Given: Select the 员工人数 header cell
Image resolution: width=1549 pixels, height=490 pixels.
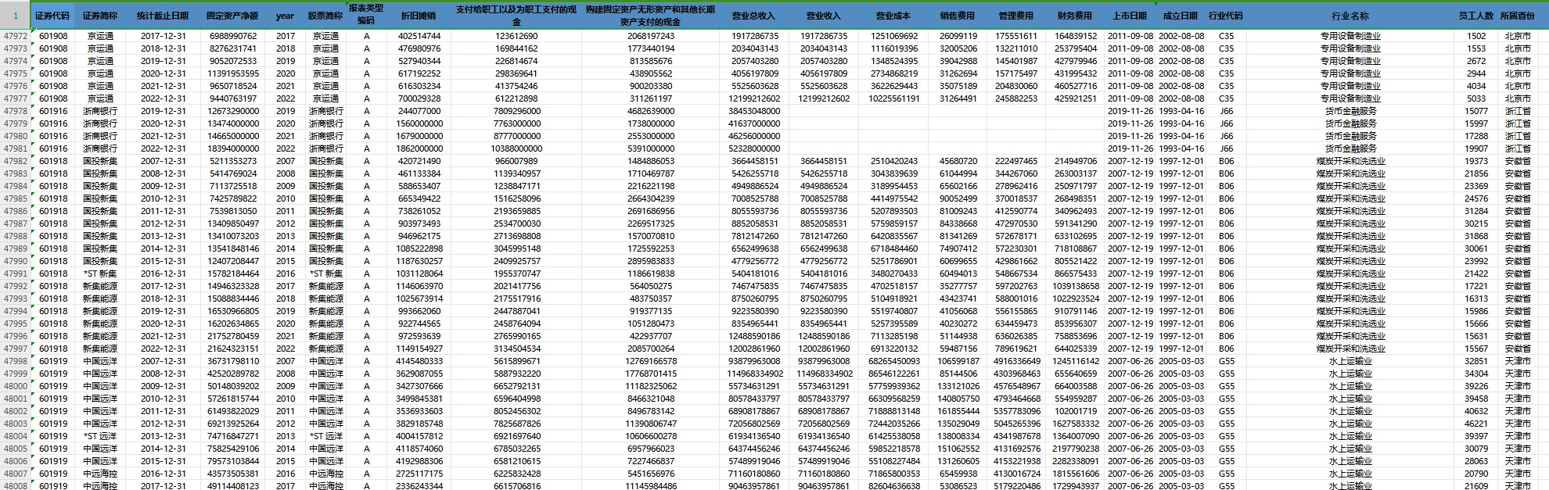Looking at the screenshot, I should [1476, 16].
